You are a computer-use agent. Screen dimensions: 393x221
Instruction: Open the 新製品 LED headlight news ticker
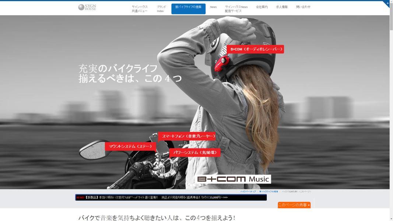(171, 197)
